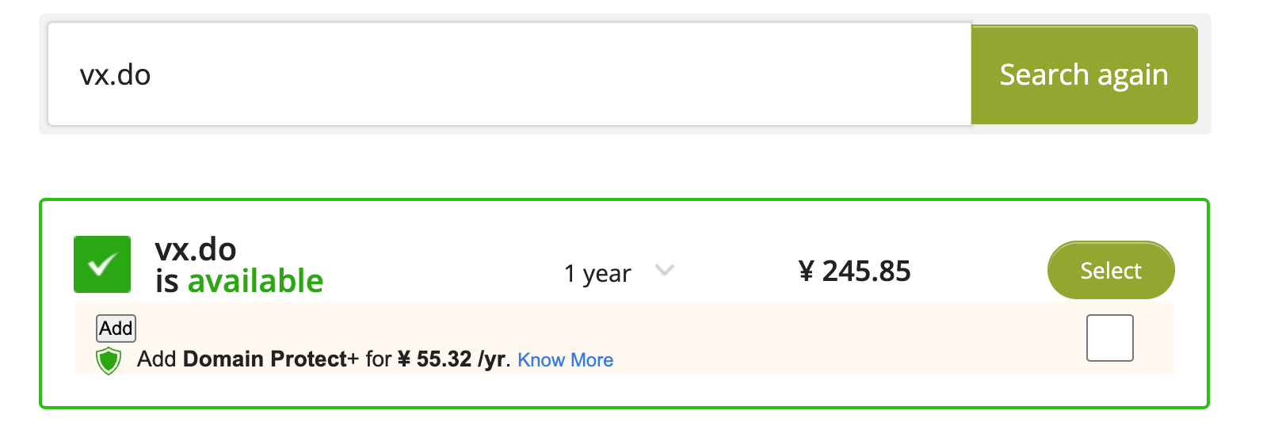Open the 1 year duration dropdown

tap(619, 273)
